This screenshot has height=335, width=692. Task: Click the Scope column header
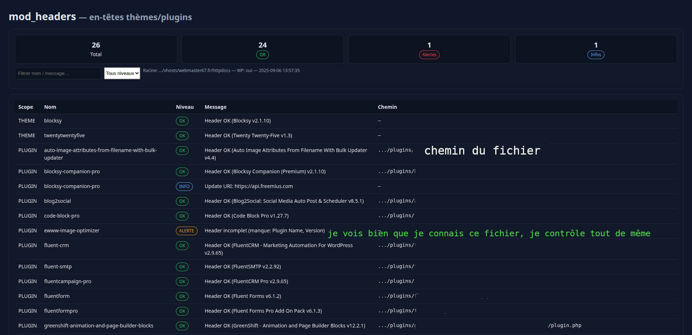(26, 107)
